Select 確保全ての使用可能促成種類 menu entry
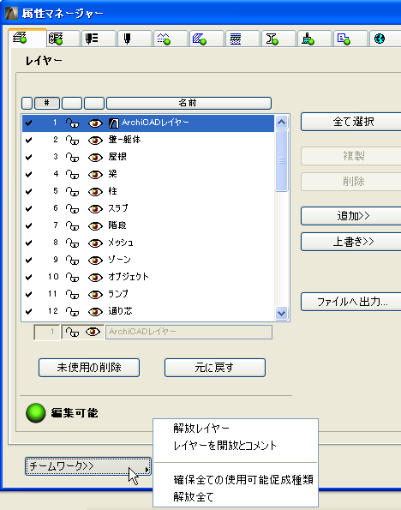 click(x=243, y=480)
